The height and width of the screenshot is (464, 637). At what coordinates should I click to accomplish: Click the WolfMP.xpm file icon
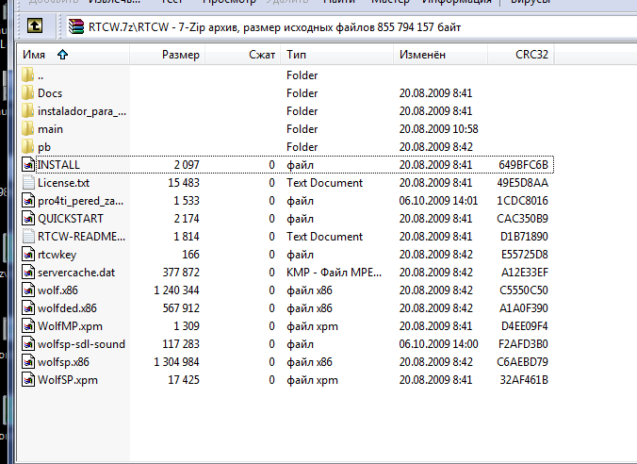click(x=28, y=325)
